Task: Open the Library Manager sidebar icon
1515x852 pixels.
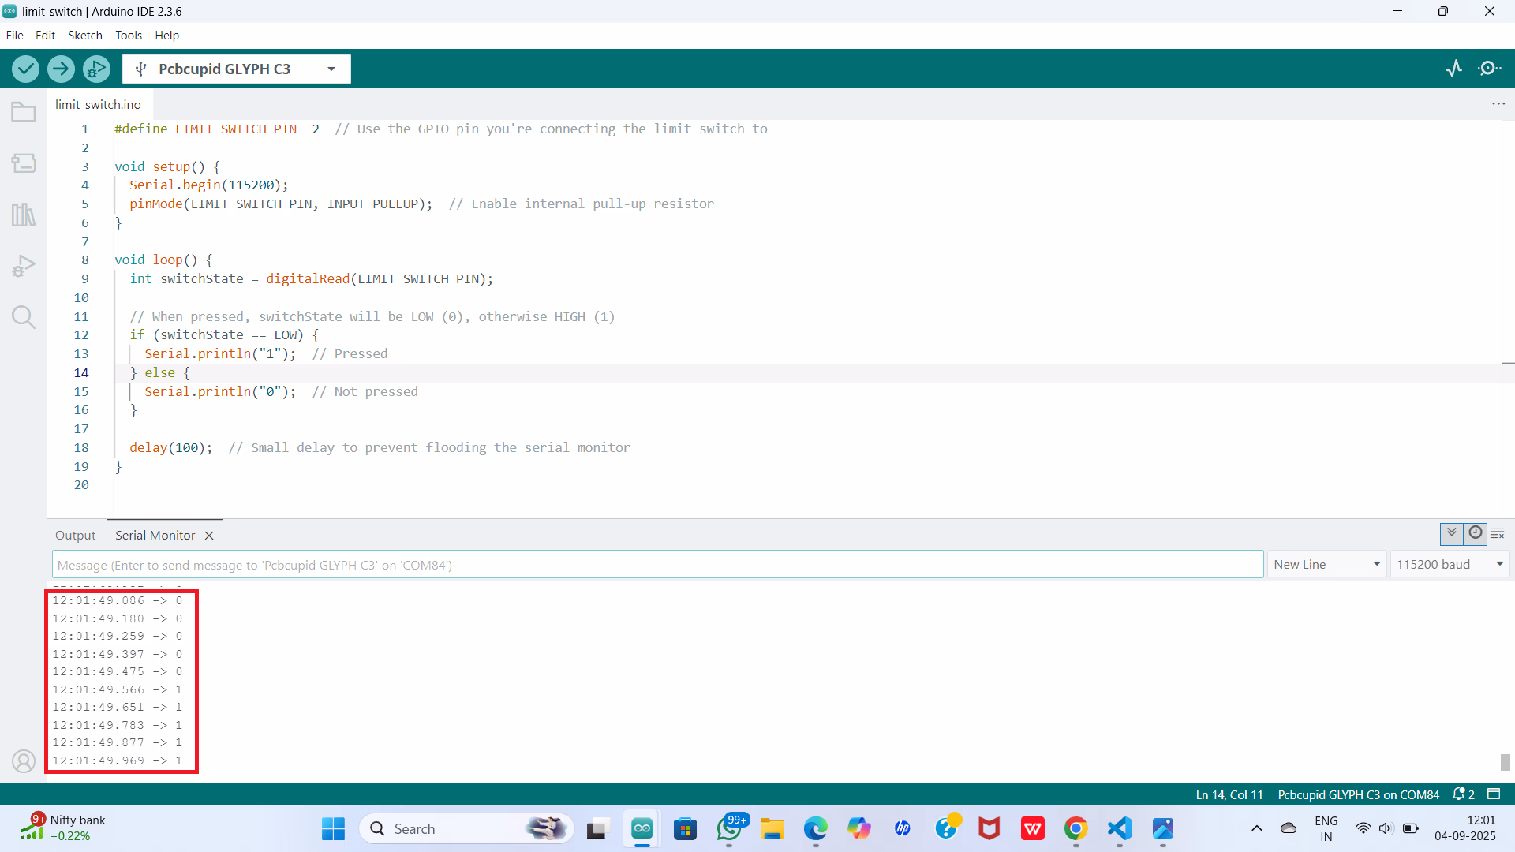Action: [24, 215]
